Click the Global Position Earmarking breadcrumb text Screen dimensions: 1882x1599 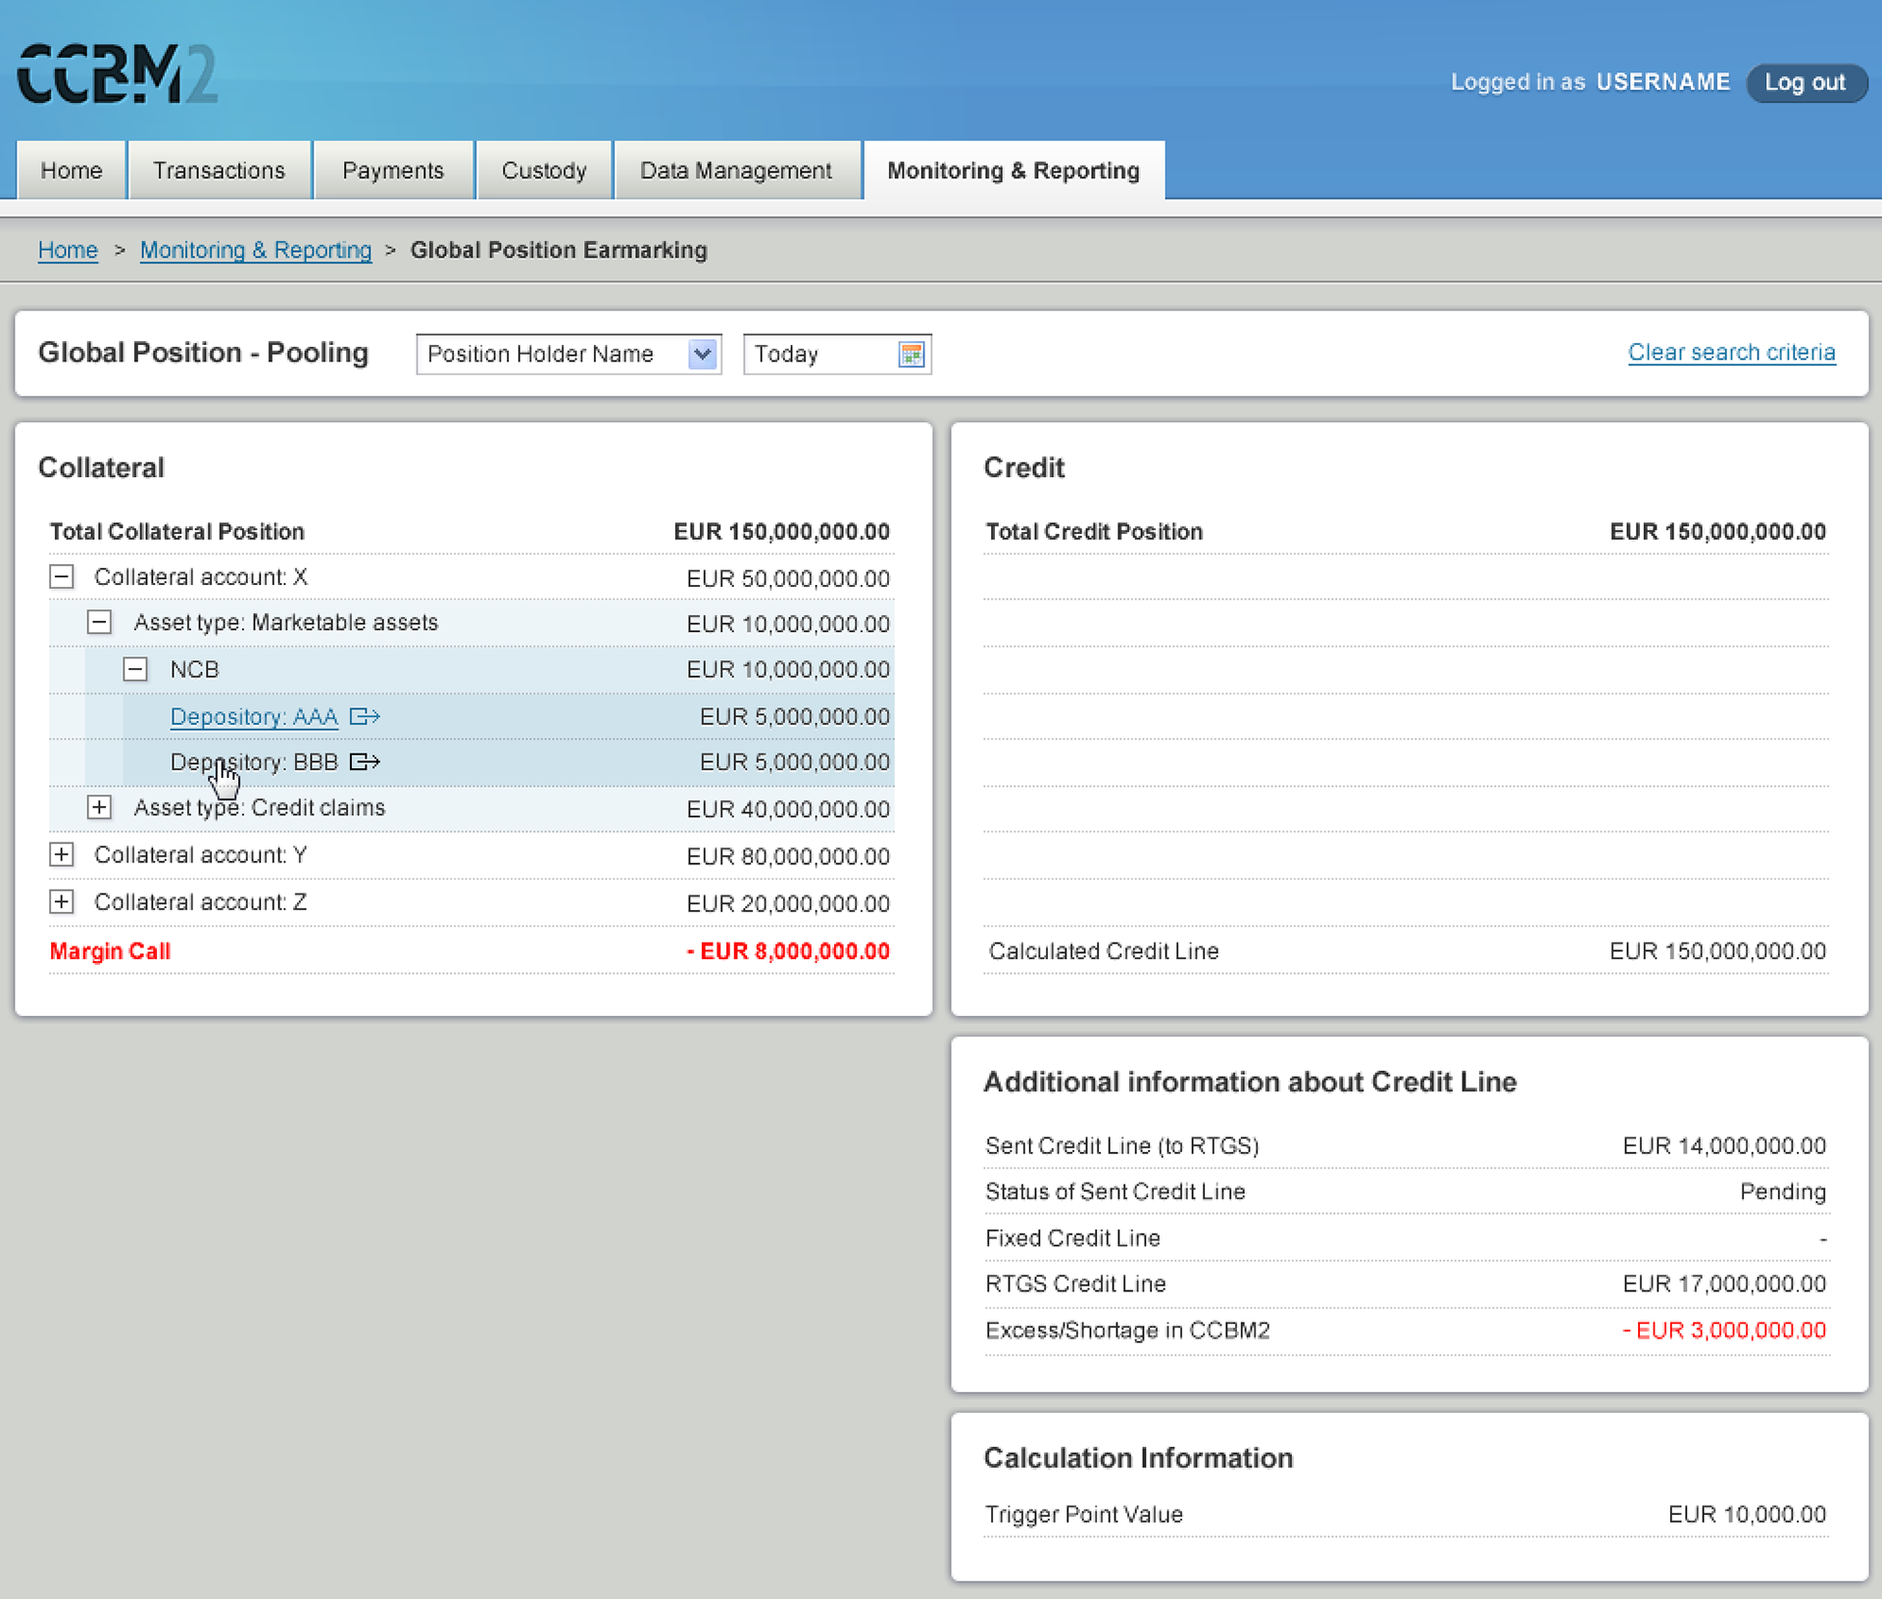(x=559, y=250)
